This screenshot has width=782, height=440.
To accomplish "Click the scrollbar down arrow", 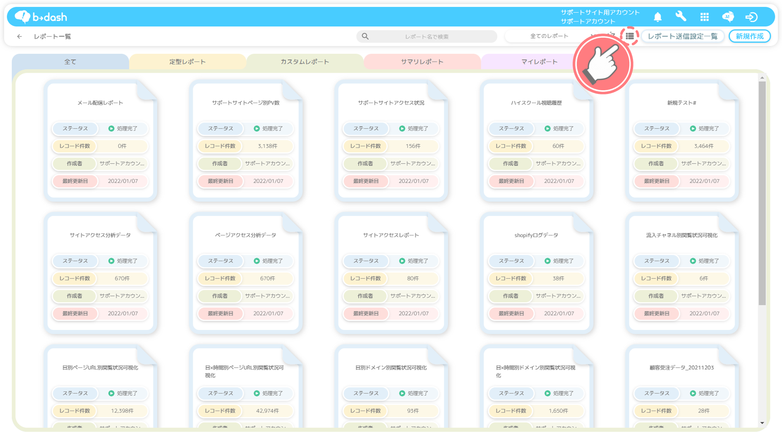I will click(762, 423).
